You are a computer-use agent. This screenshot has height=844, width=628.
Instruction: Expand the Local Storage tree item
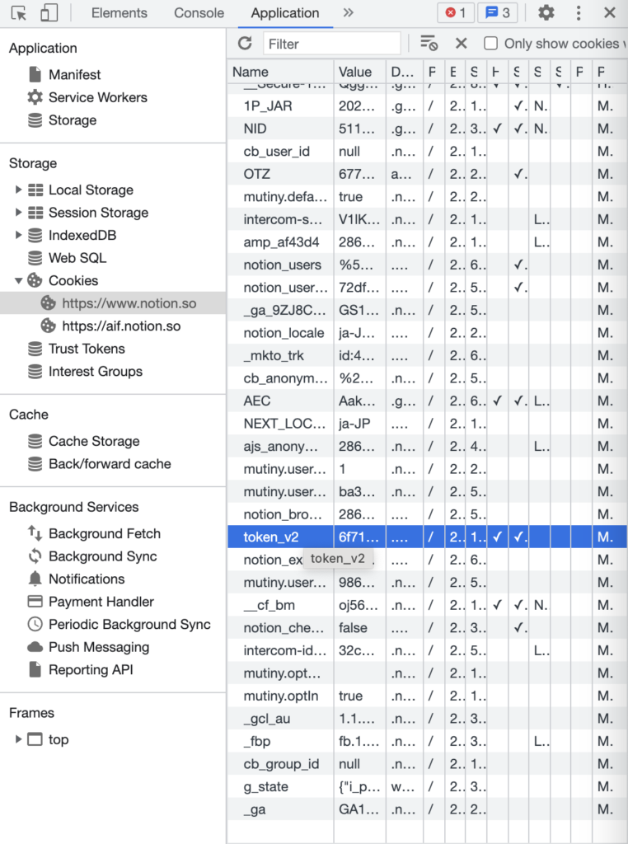pos(18,190)
